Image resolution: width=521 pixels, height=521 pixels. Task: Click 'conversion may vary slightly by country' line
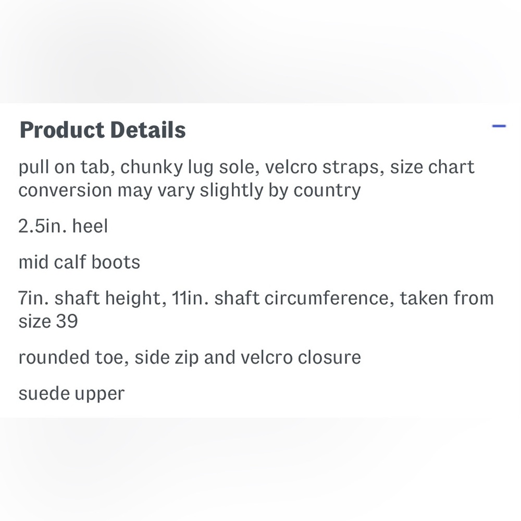pos(190,191)
